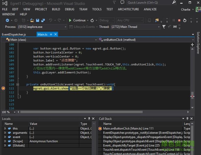Image resolution: width=201 pixels, height=155 pixels.
Task: Toggle pin on Main.ts tab
Action: click(51, 35)
